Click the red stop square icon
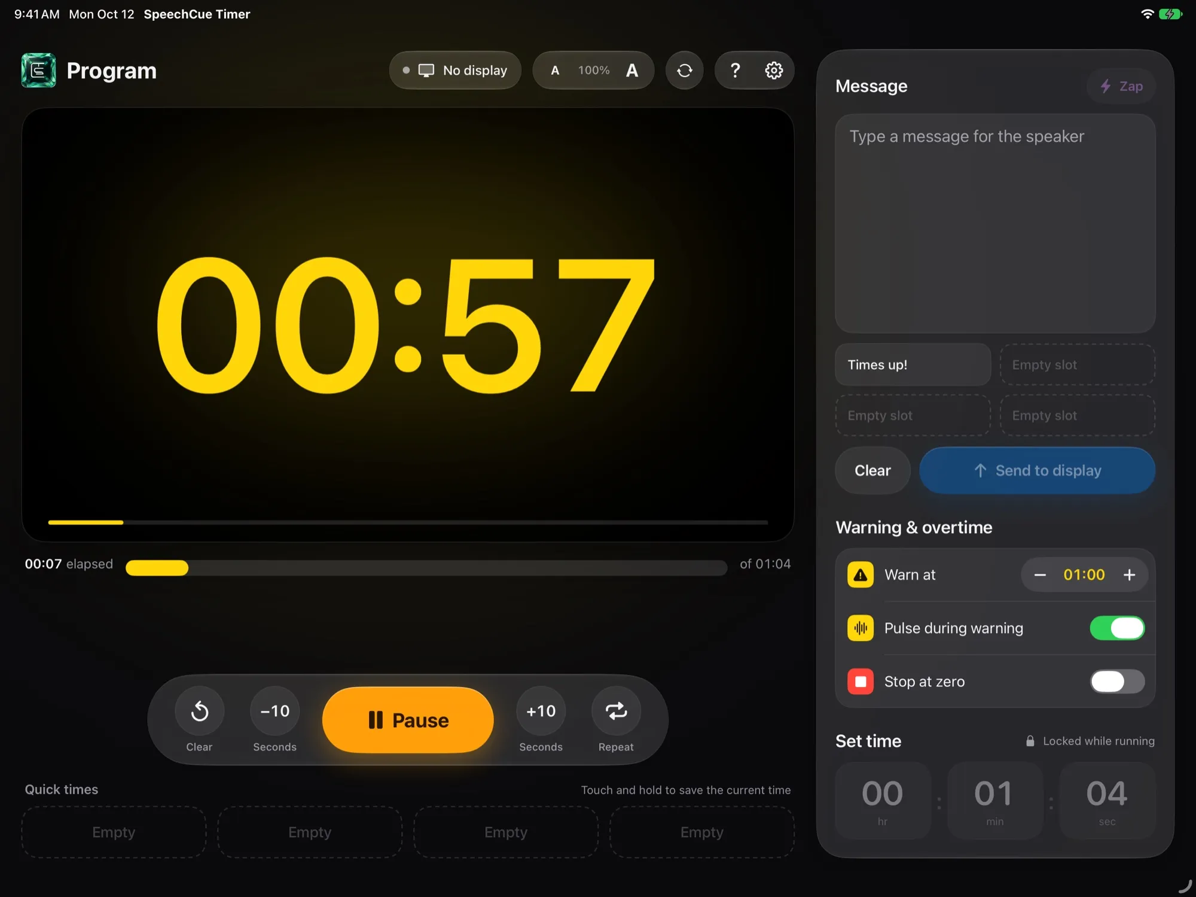This screenshot has width=1196, height=897. [x=861, y=681]
